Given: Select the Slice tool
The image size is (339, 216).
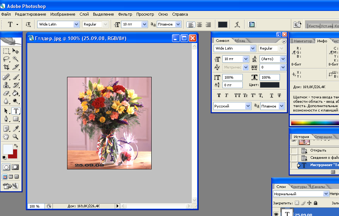Looking at the screenshot, I should (15, 67).
